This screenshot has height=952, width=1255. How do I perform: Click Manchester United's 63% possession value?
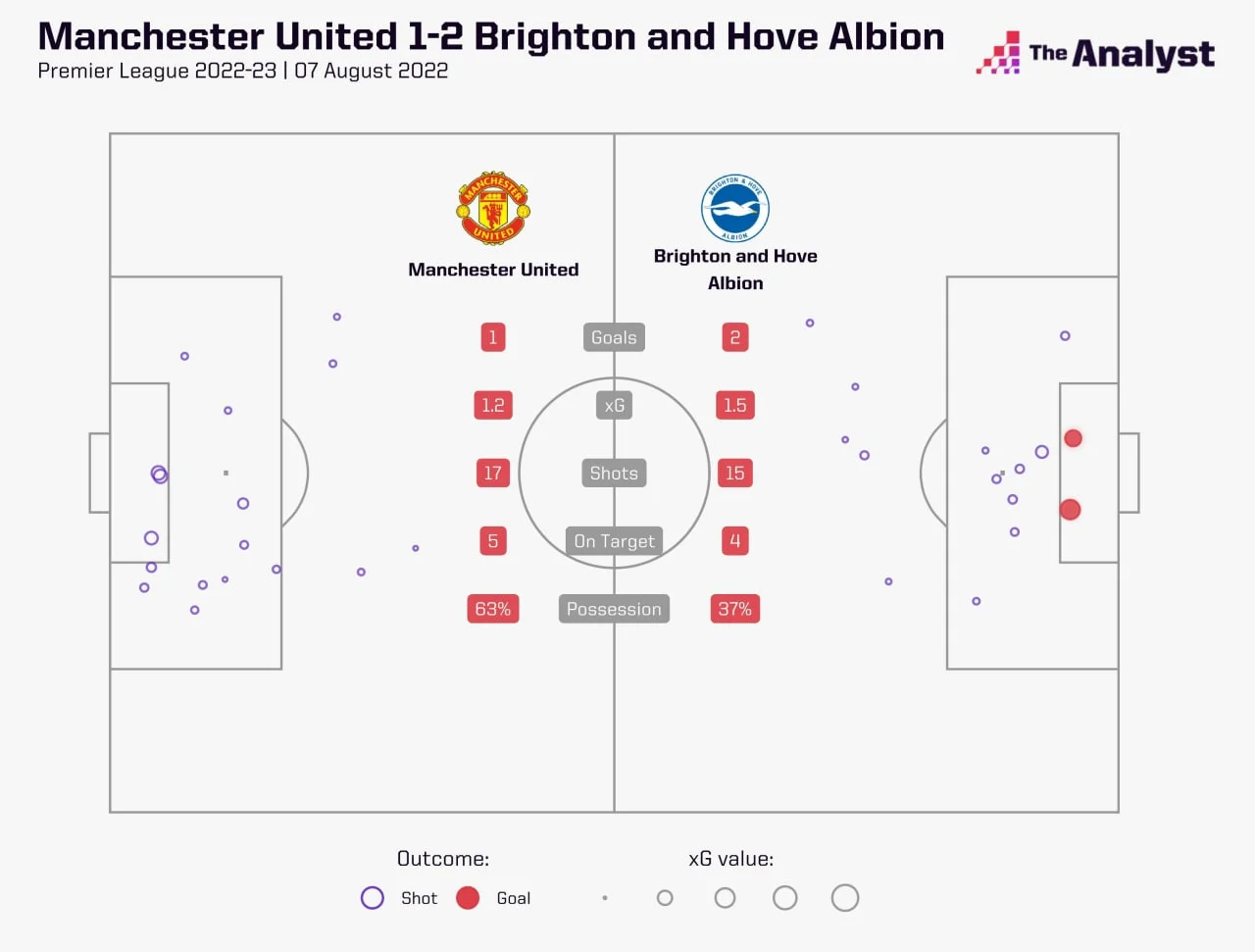pyautogui.click(x=493, y=609)
